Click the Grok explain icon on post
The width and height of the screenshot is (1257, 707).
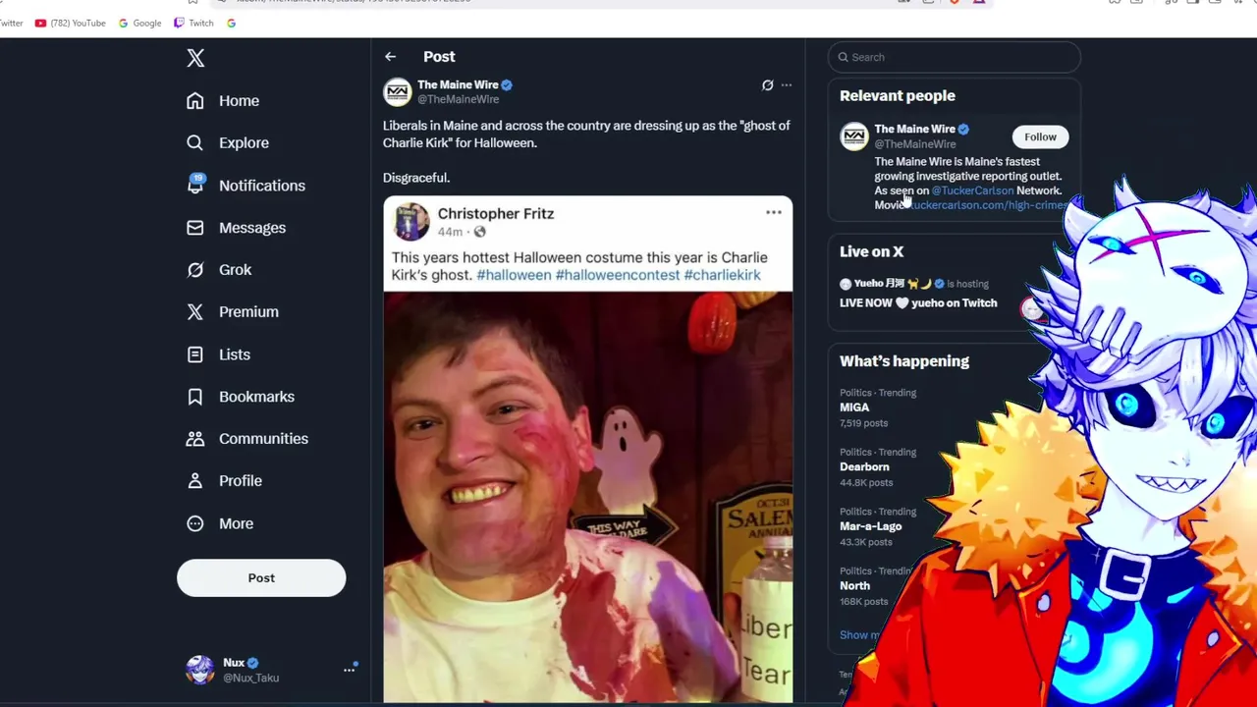coord(767,85)
